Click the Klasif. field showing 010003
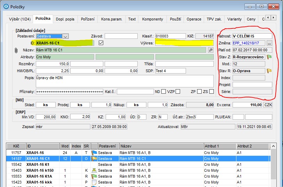The width and height of the screenshot is (283, 187). (171, 36)
